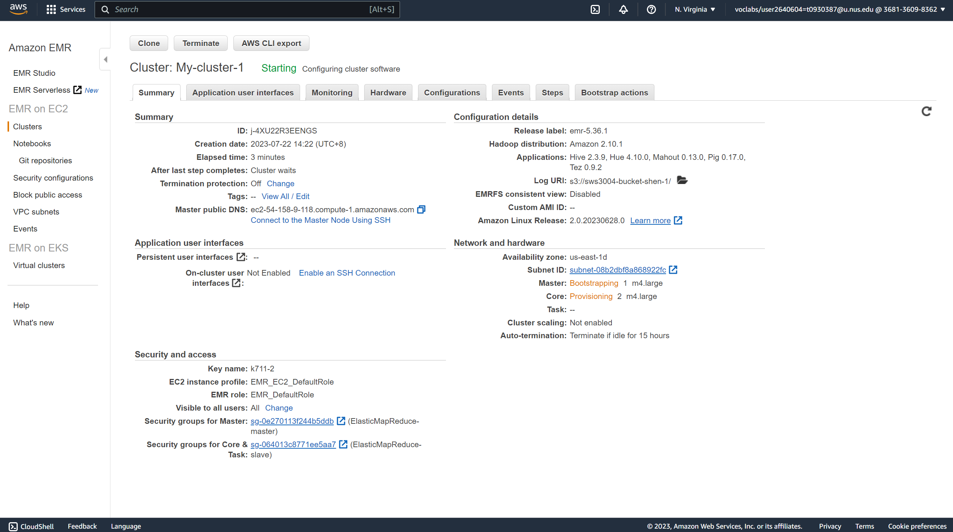The height and width of the screenshot is (532, 953).
Task: Browse the Log URI folder icon
Action: pyautogui.click(x=682, y=180)
